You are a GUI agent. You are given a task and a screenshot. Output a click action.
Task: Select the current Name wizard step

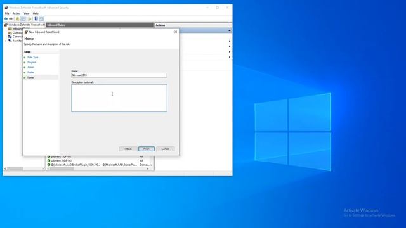(30, 77)
